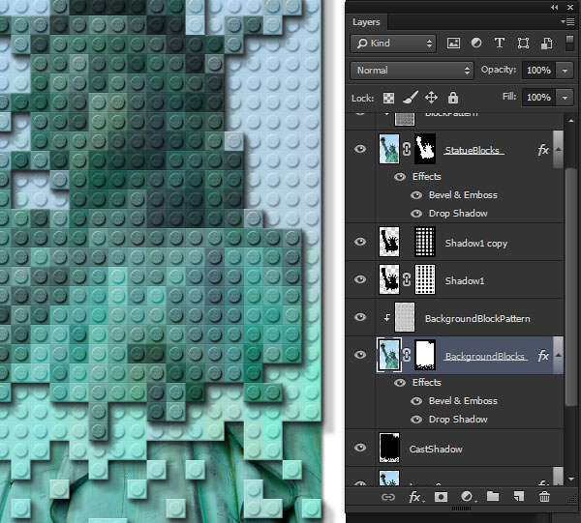Toggle BackgroundBlocks Effects visibility
This screenshot has width=581, height=523.
click(x=400, y=383)
